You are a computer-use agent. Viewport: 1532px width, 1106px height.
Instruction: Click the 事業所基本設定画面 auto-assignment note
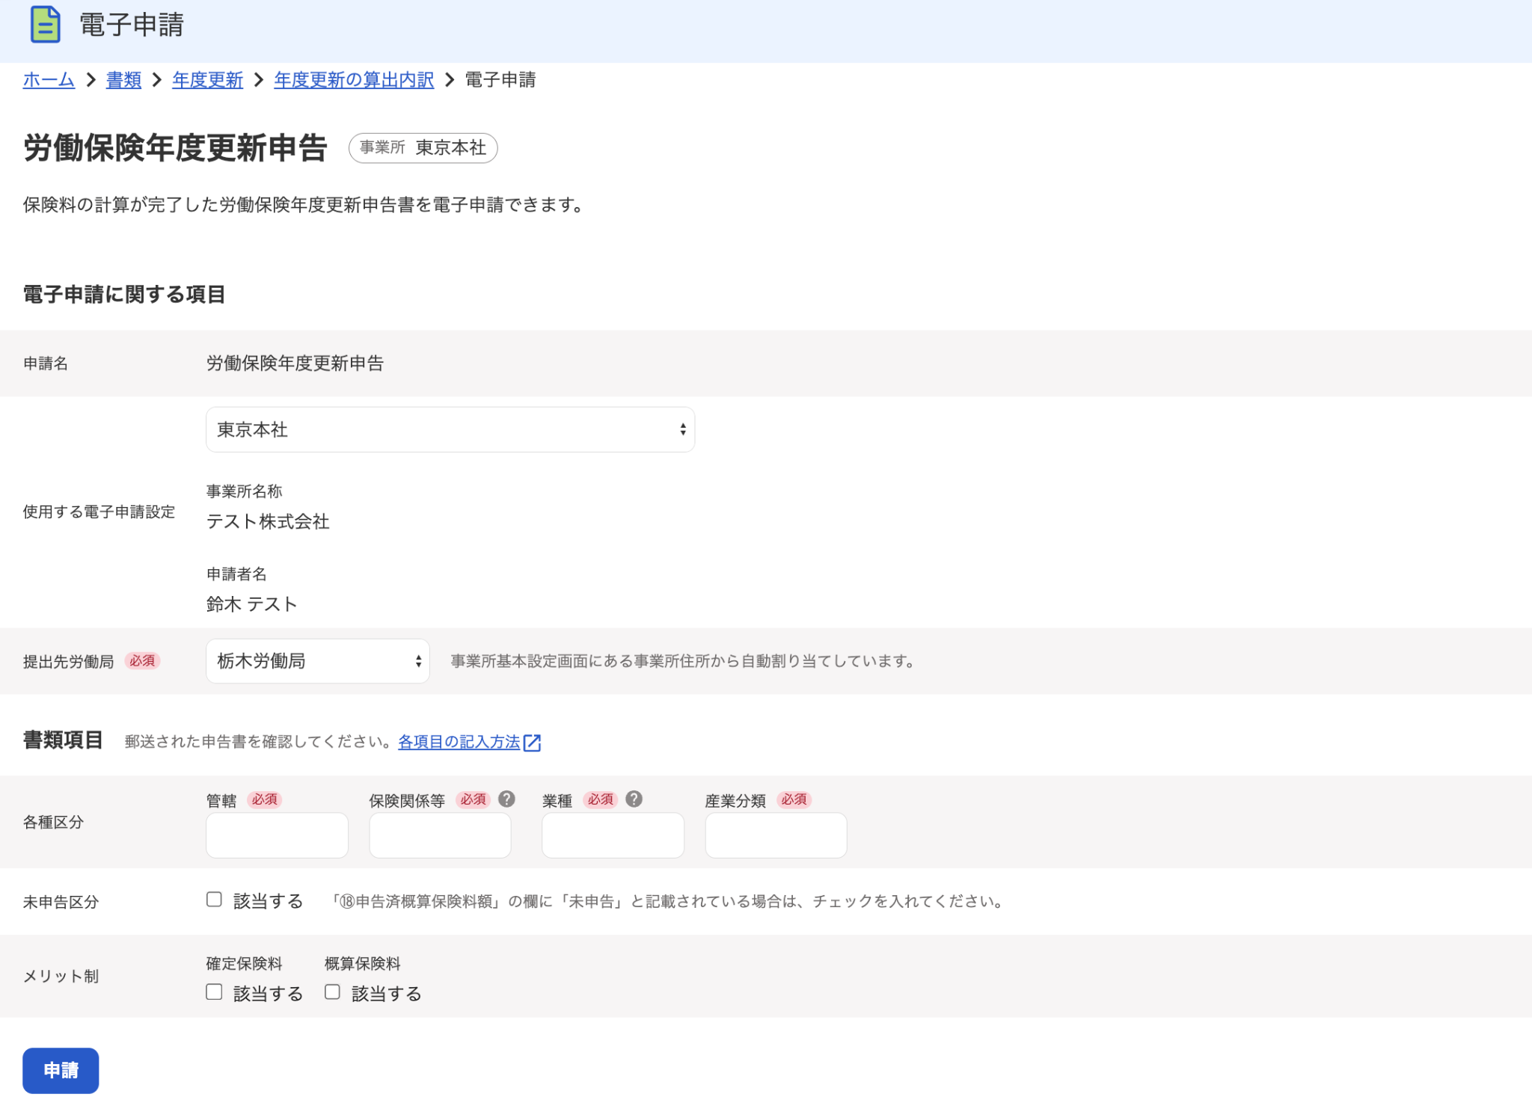click(683, 661)
